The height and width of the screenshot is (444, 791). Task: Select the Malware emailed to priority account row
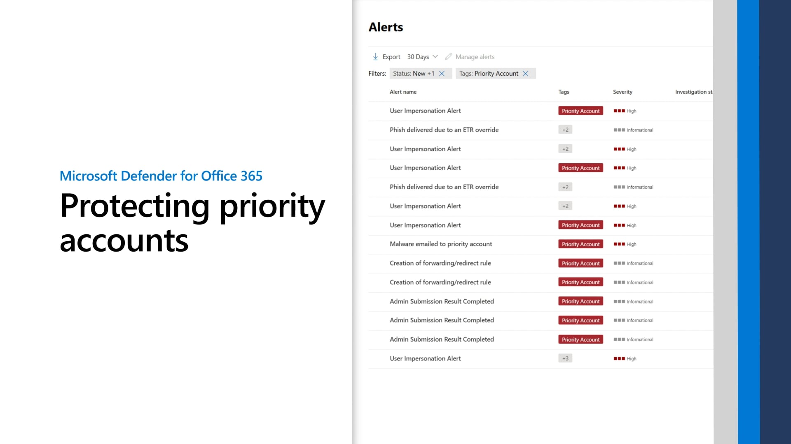point(441,244)
